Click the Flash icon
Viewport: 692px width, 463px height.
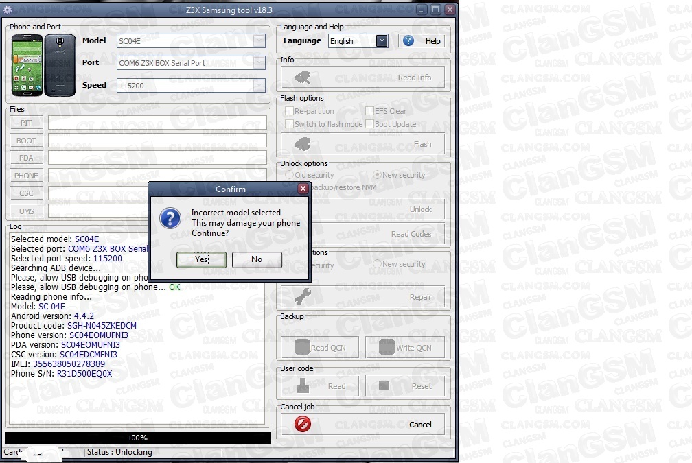click(x=303, y=144)
